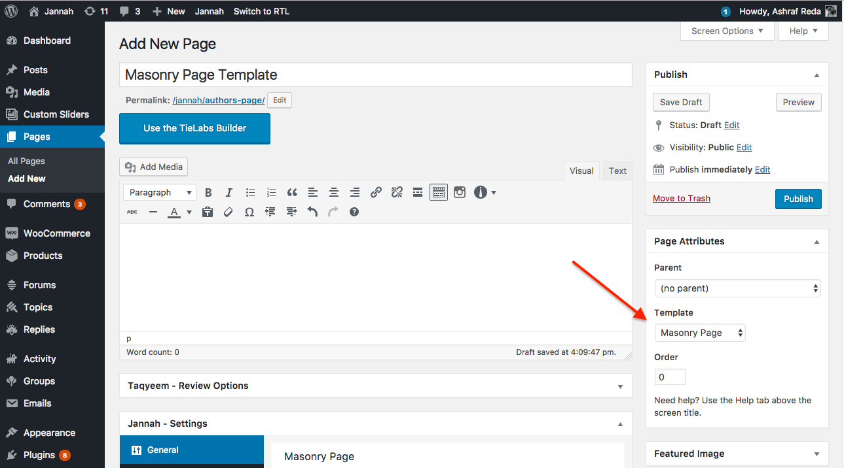Collapse the Publish metabox
The height and width of the screenshot is (468, 844).
click(x=816, y=75)
